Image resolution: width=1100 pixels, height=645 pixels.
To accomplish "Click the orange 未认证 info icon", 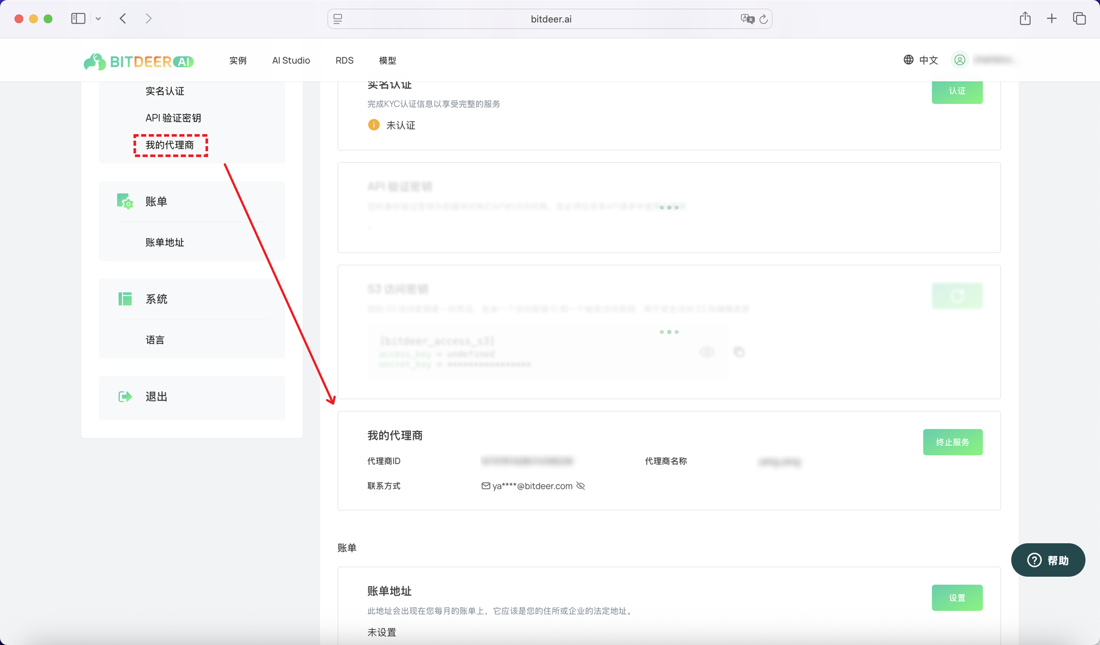I will tap(373, 125).
